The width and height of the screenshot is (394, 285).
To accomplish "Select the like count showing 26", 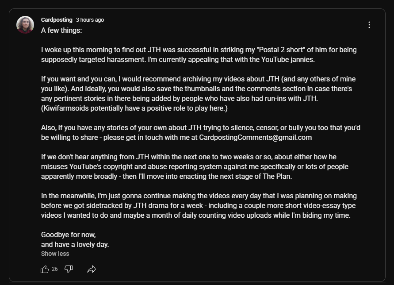I will (54, 269).
